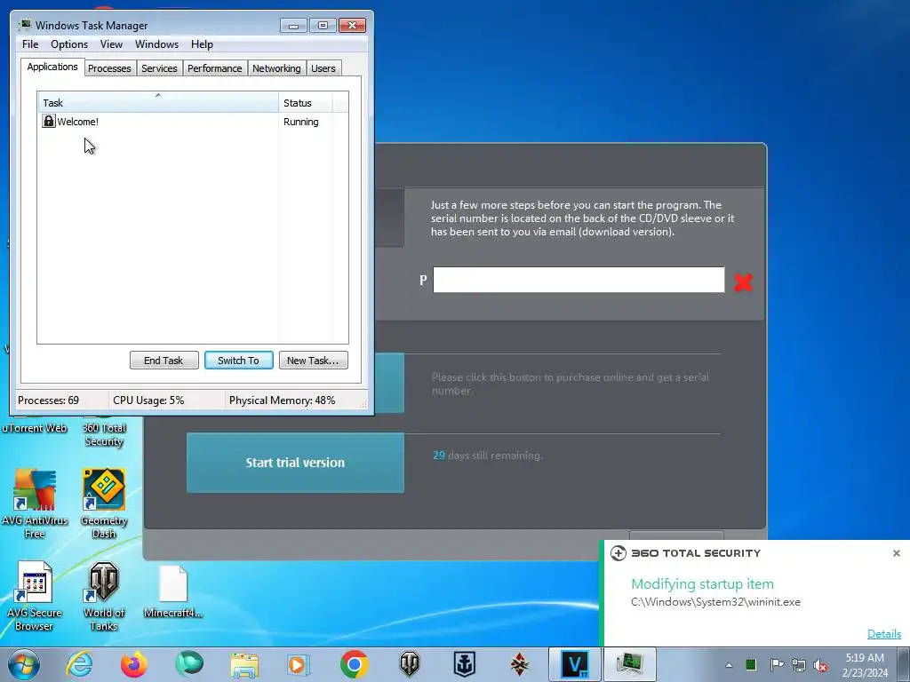This screenshot has height=682, width=910.
Task: Select the Minecraft4... file on desktop
Action: [173, 591]
